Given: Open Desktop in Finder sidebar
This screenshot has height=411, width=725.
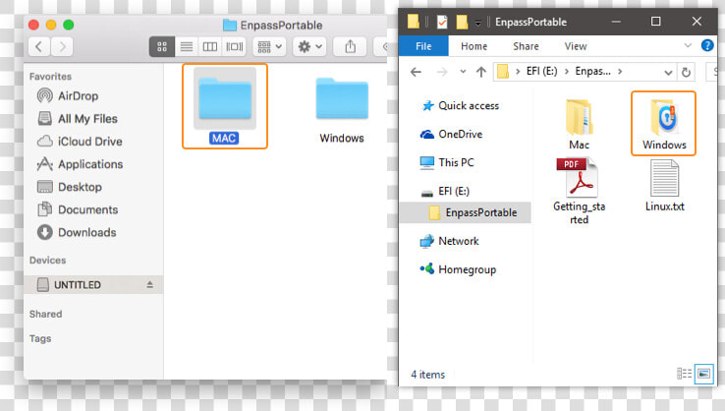Looking at the screenshot, I should tap(70, 187).
